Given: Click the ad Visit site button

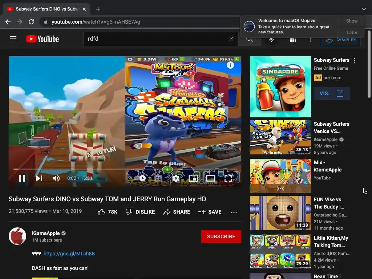Looking at the screenshot, I should click(x=332, y=93).
